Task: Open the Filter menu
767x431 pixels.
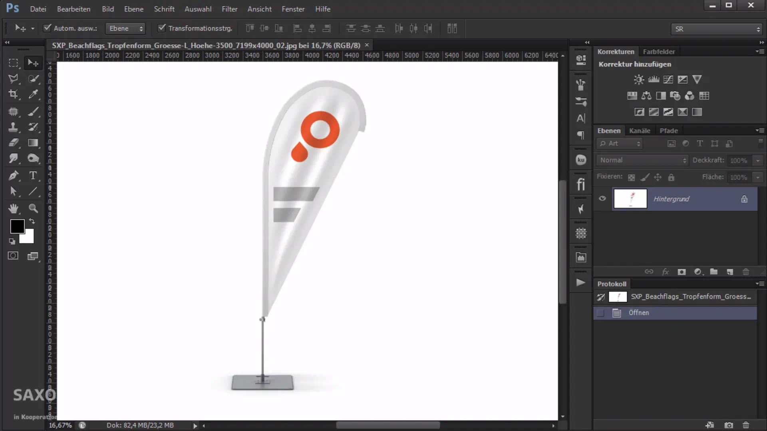Action: (229, 9)
